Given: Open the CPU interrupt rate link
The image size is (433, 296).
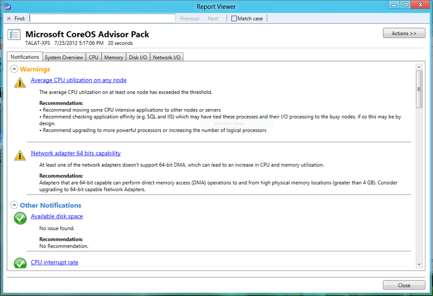Looking at the screenshot, I should tap(54, 263).
